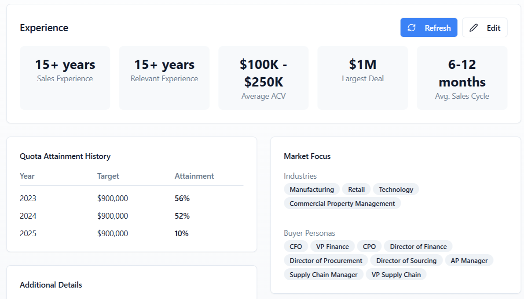Select the 2025 year cell
Viewport: 524px width, 299px height.
click(x=28, y=233)
